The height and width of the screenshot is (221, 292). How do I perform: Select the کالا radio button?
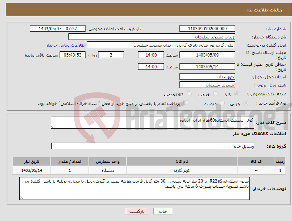236,94
